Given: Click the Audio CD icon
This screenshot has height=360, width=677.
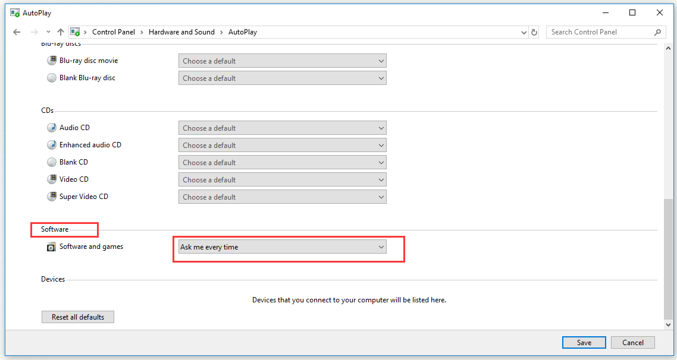Looking at the screenshot, I should (52, 128).
